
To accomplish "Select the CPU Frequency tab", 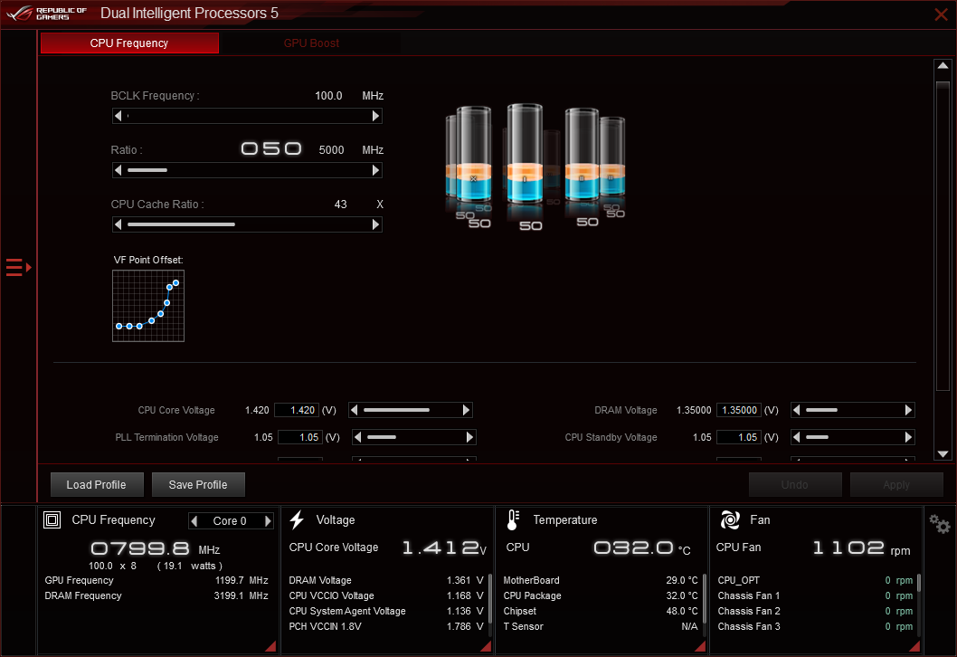I will point(129,43).
